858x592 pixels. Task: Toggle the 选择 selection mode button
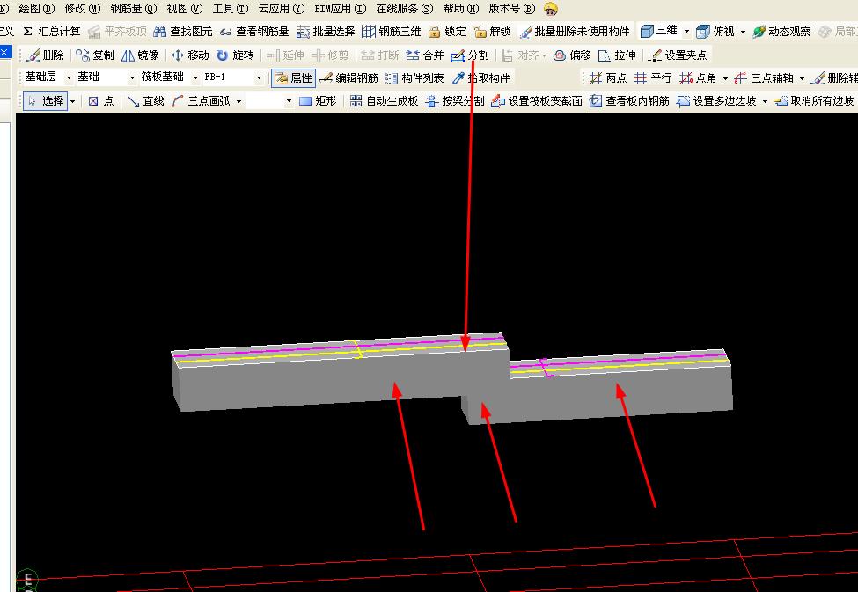click(46, 101)
